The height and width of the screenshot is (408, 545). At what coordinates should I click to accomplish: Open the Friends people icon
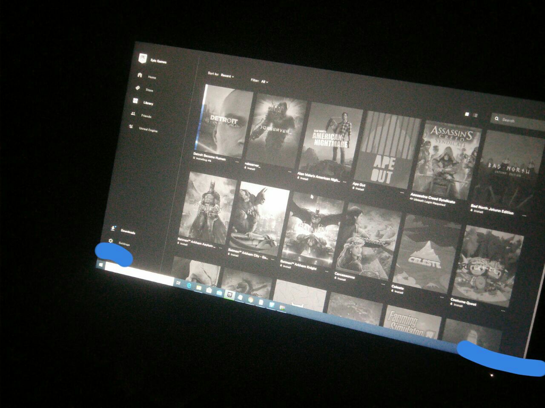133,114
